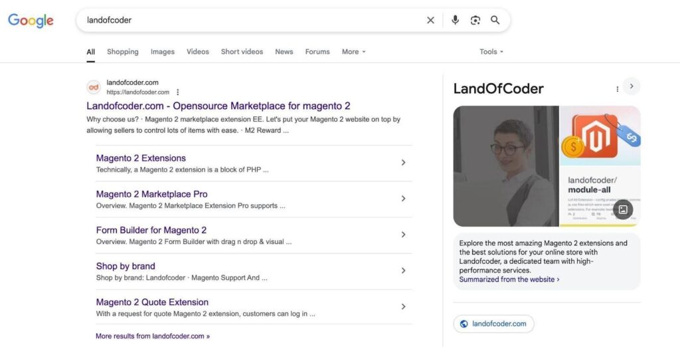Open knowledge panel three-dot options

pos(617,89)
